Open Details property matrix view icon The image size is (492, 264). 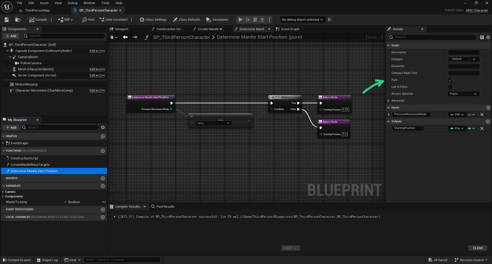(x=482, y=37)
